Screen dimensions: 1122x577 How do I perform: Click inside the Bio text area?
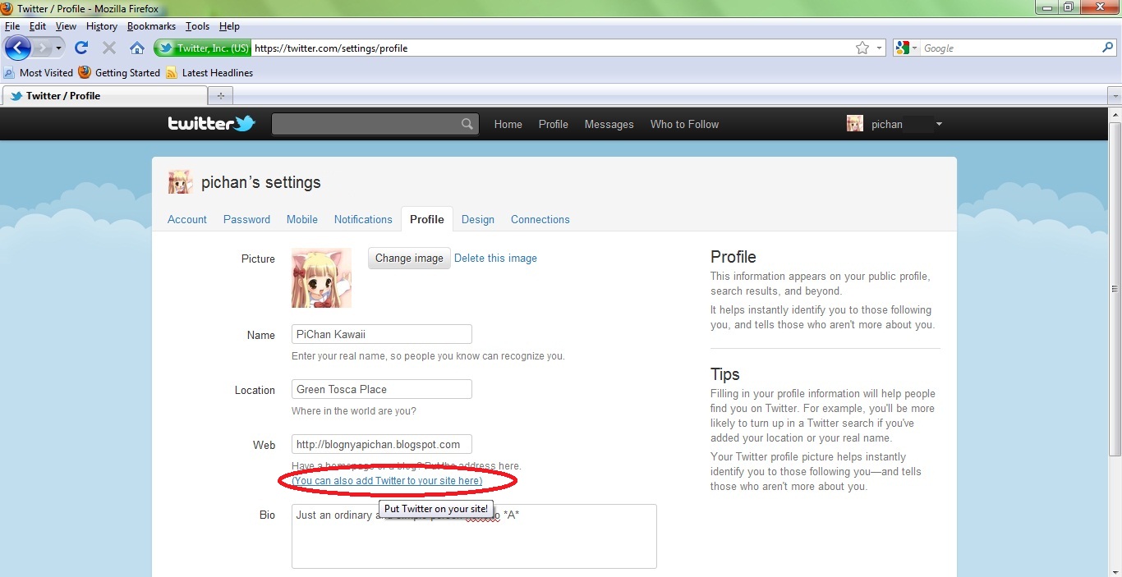click(x=474, y=536)
